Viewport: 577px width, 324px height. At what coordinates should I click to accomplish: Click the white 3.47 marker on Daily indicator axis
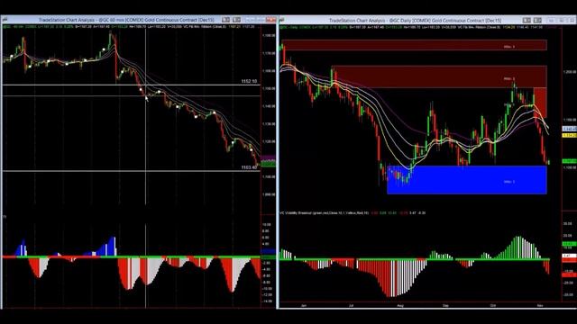click(569, 256)
